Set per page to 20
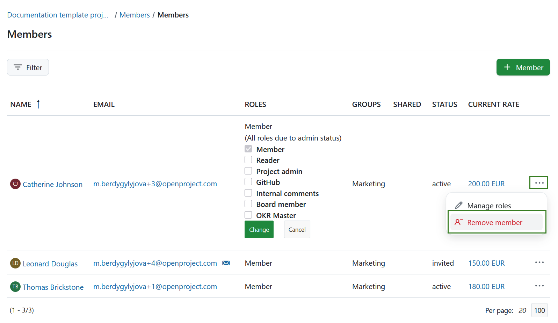This screenshot has width=558, height=323. 522,310
